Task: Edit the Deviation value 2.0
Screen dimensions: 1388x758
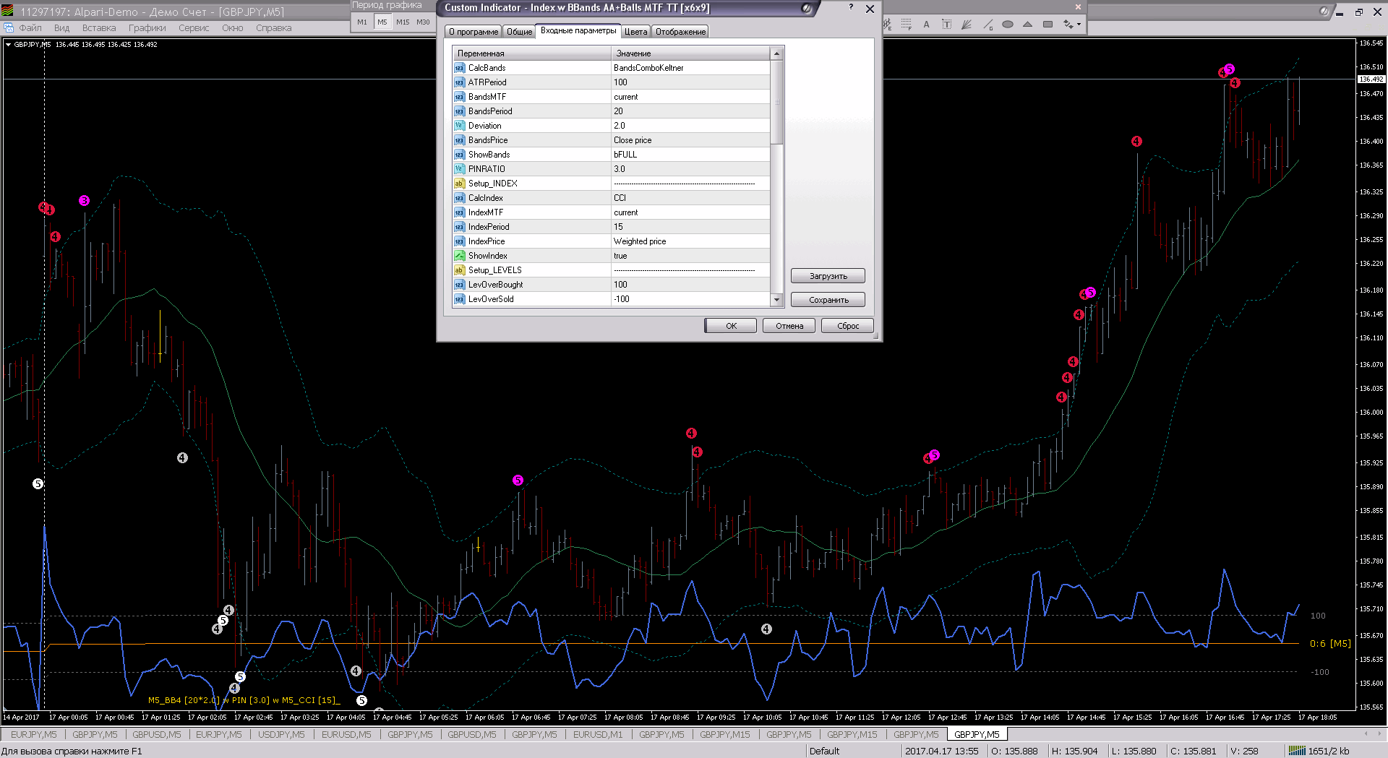Action: pos(690,126)
